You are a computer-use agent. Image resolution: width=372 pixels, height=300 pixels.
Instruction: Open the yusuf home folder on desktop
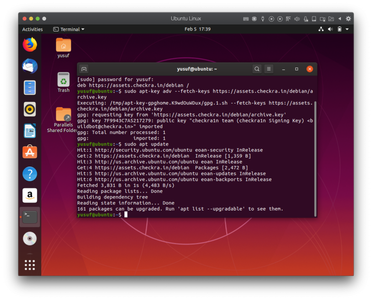[64, 45]
